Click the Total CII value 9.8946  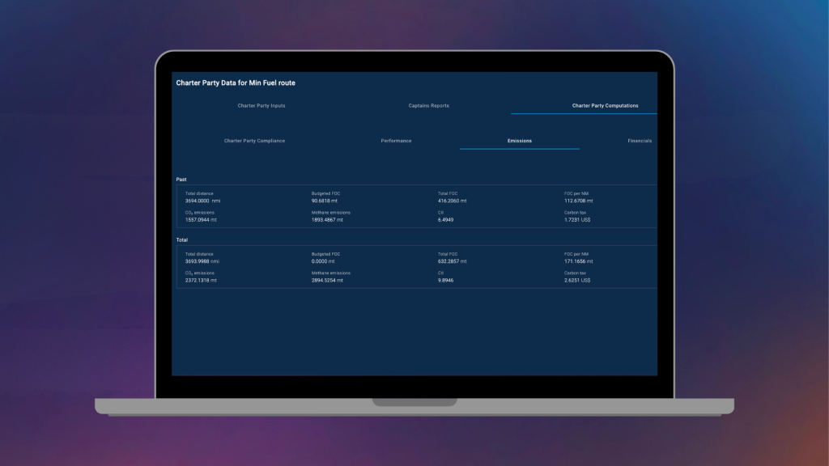447,281
